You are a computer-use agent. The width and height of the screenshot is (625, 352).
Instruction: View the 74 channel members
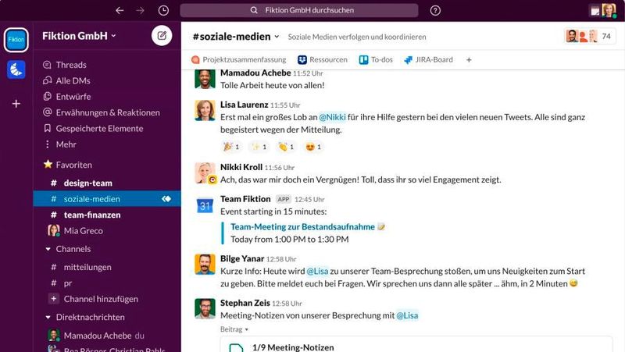590,36
